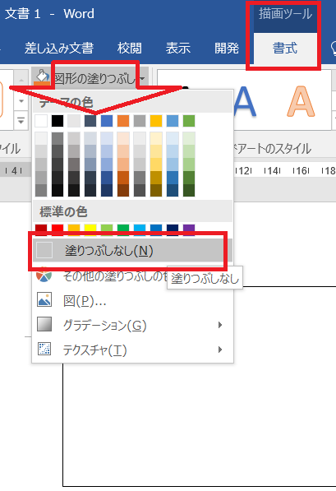Image resolution: width=336 pixels, height=491 pixels.
Task: Pick dark red standard color swatch
Action: tap(41, 229)
